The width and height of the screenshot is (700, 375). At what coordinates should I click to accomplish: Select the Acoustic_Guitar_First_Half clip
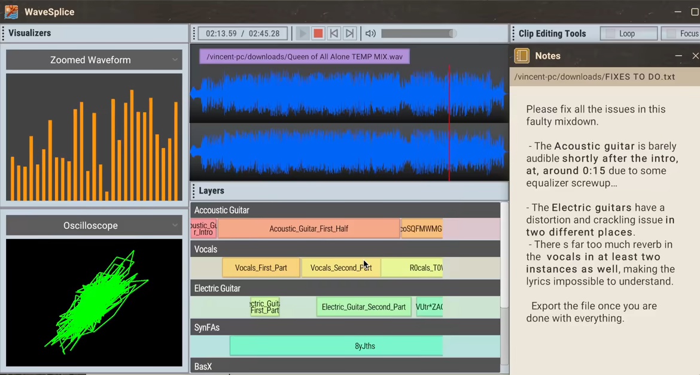[309, 228]
